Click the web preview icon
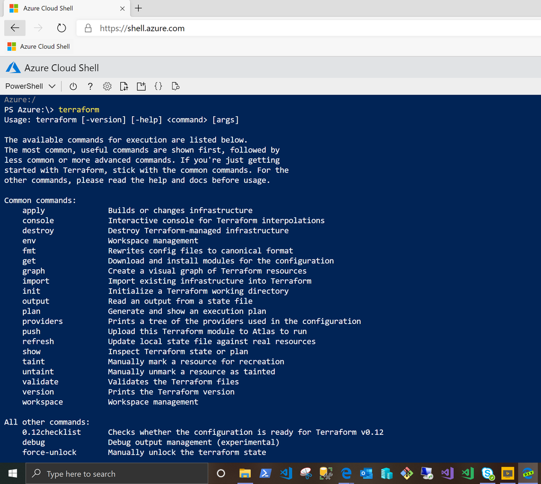 (175, 86)
